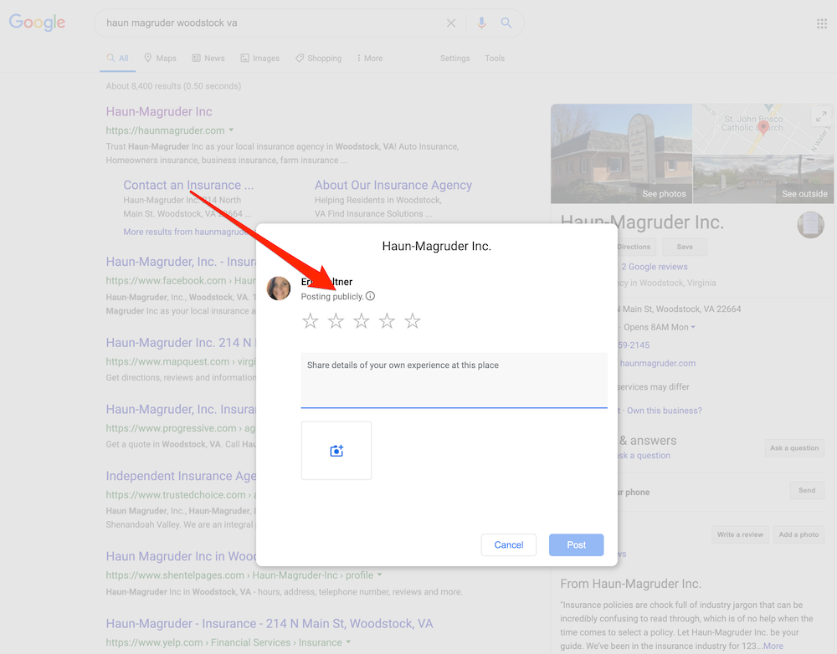
Task: Clear the search box with X icon
Action: (x=451, y=23)
